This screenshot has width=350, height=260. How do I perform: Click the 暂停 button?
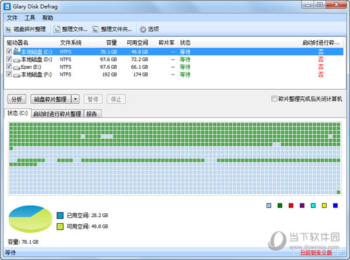click(93, 99)
